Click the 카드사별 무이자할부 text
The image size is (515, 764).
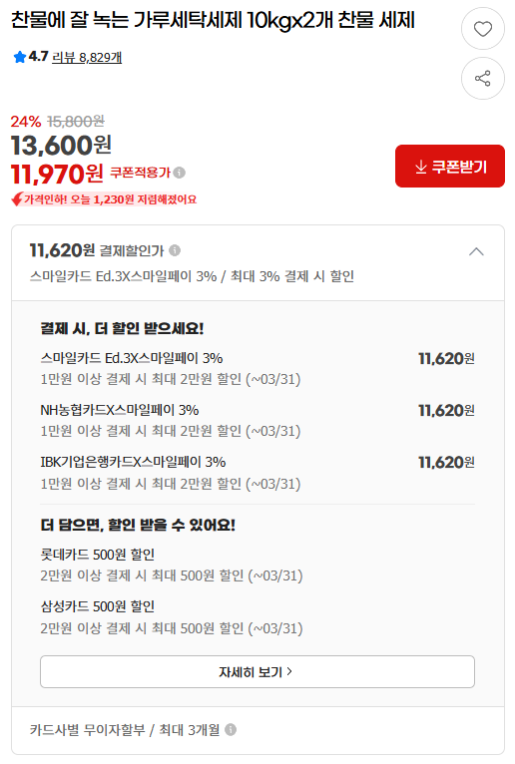click(x=87, y=729)
